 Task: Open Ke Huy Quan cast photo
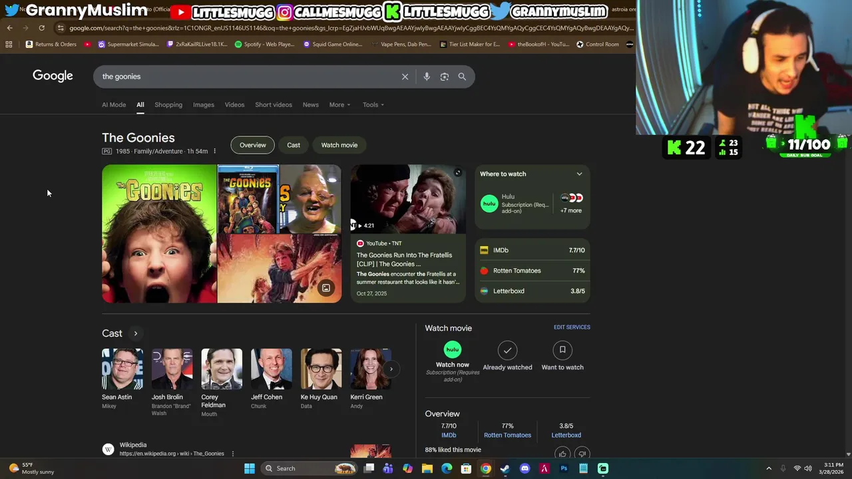(x=321, y=369)
